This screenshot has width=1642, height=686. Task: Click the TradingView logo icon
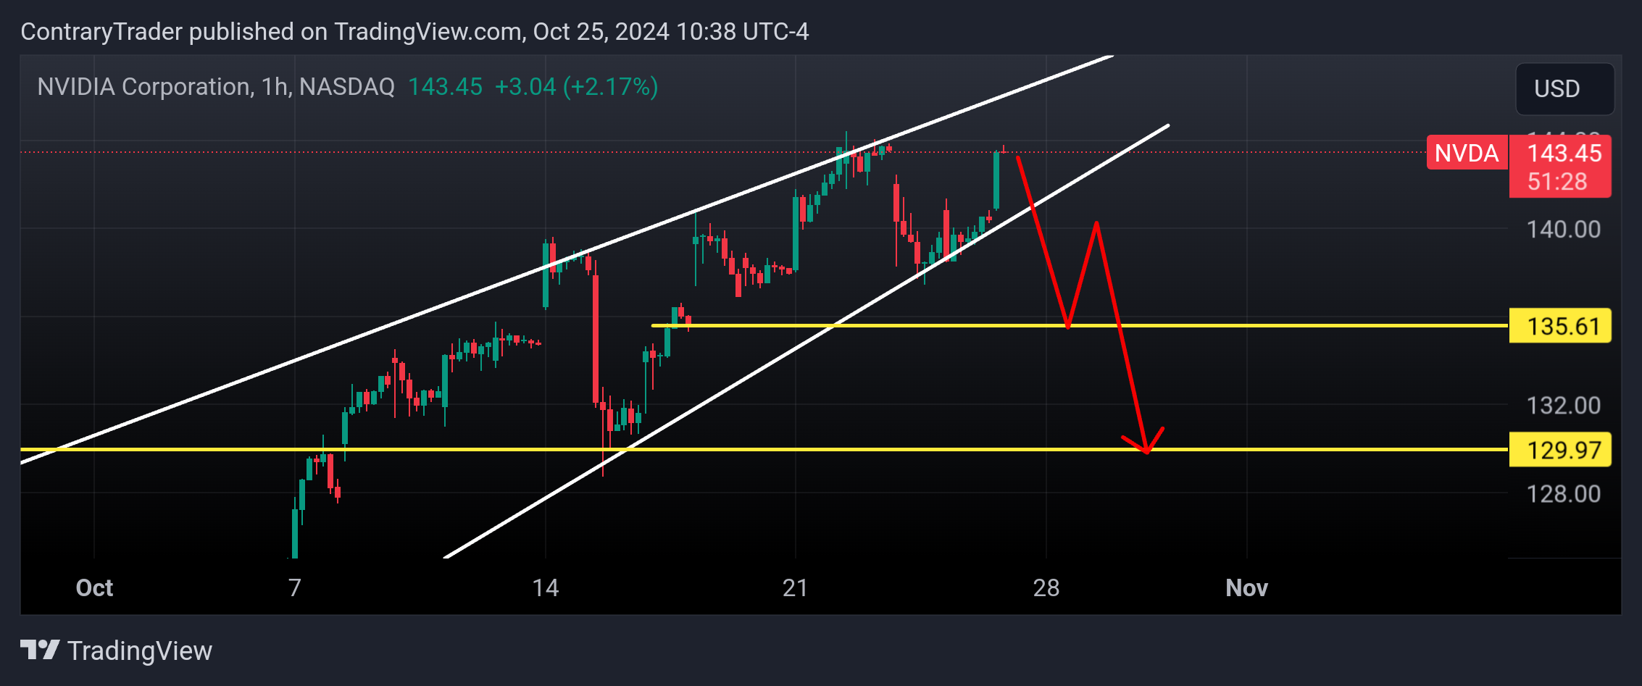tap(40, 650)
